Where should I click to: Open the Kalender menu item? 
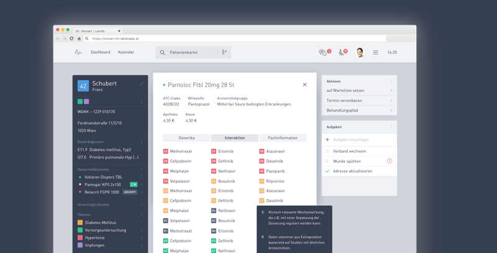[126, 52]
